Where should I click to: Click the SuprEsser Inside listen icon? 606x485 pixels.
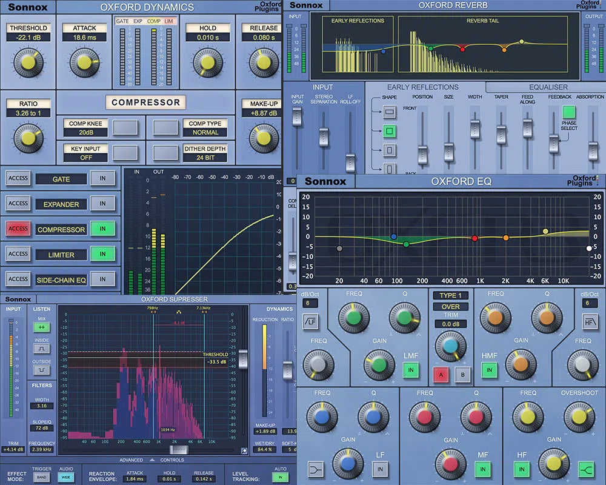41,349
